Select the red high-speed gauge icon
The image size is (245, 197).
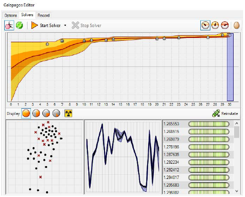tap(225, 25)
